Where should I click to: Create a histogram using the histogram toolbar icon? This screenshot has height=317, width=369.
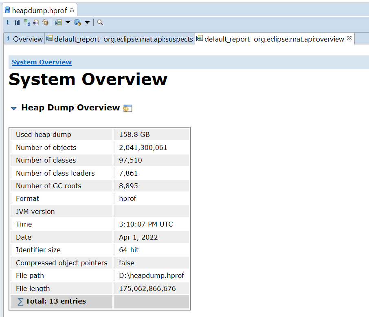point(17,22)
